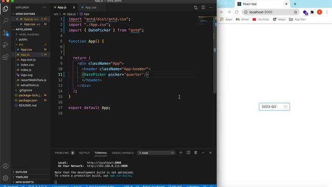Screen dimensions: 332x187
Task: Open Apps bookmark in Chrome
Action: pos(226,19)
